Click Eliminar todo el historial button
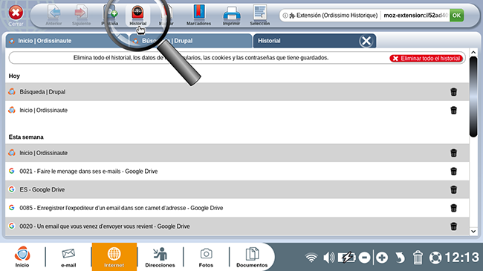Viewport: 483px width, 271px height. tap(427, 58)
